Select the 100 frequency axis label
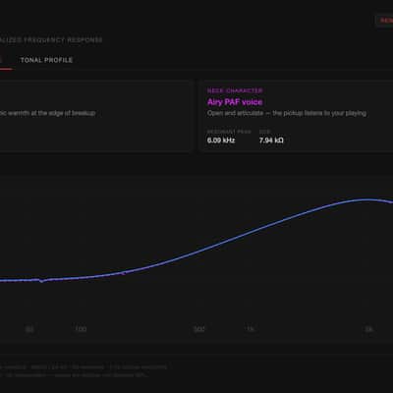Image resolution: width=393 pixels, height=393 pixels. [x=81, y=329]
